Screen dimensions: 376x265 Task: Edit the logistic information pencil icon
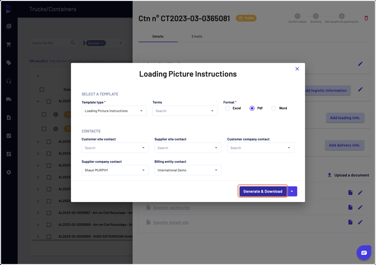[360, 89]
